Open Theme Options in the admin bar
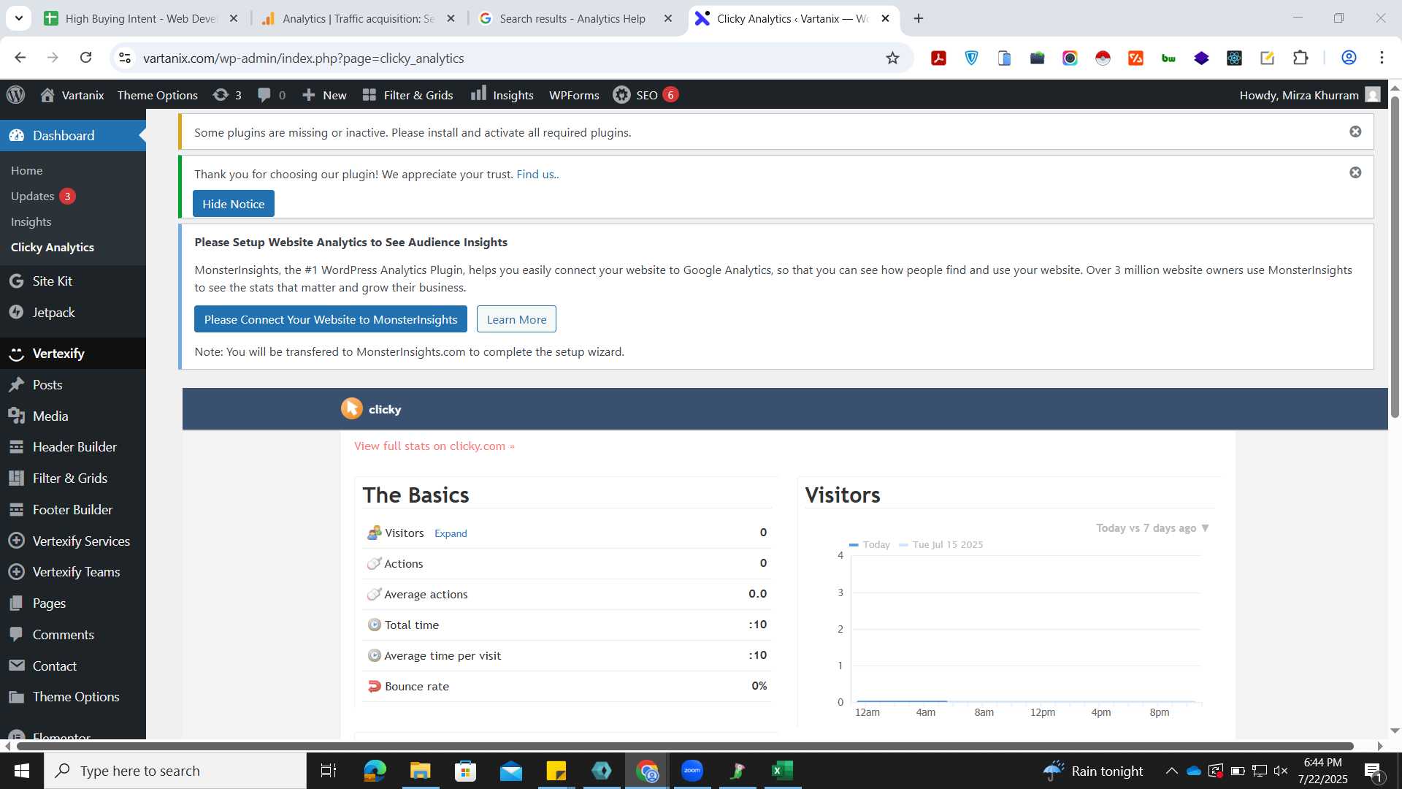Image resolution: width=1402 pixels, height=789 pixels. pos(158,95)
